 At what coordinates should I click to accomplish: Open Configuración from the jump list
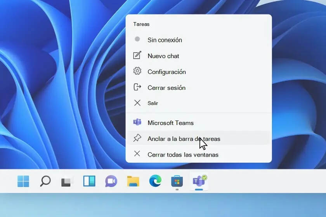[x=199, y=72]
